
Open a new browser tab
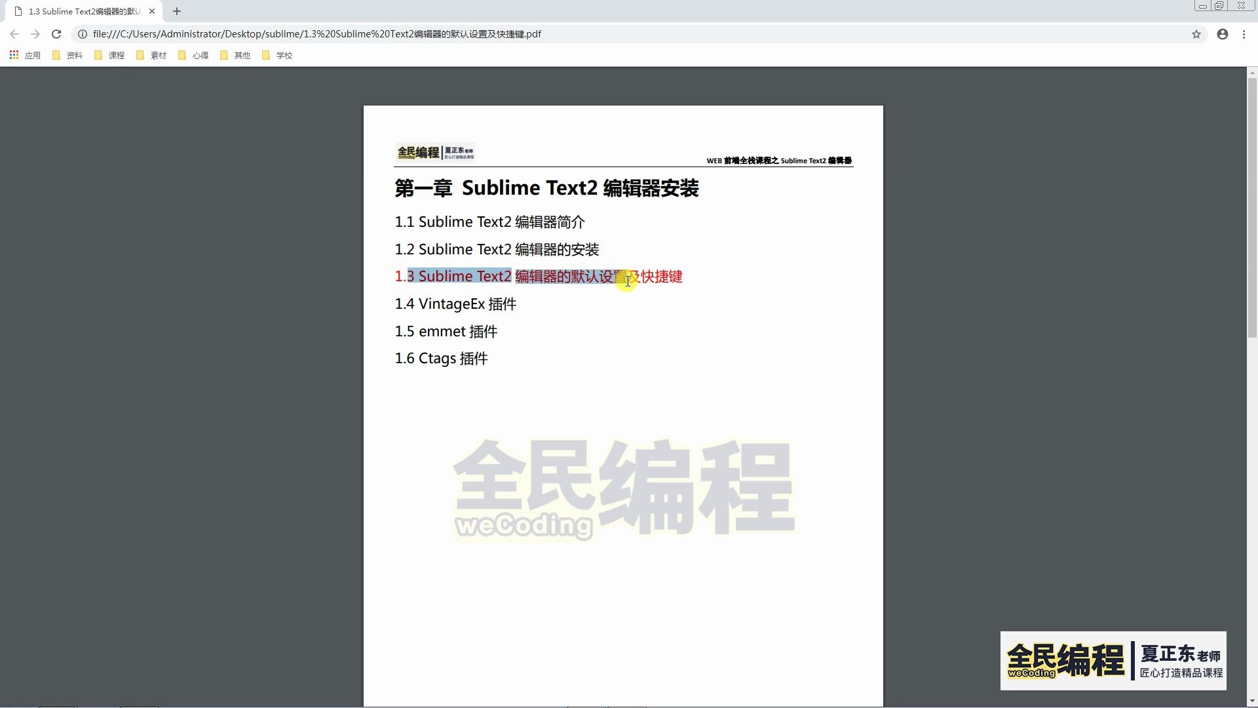pyautogui.click(x=176, y=11)
